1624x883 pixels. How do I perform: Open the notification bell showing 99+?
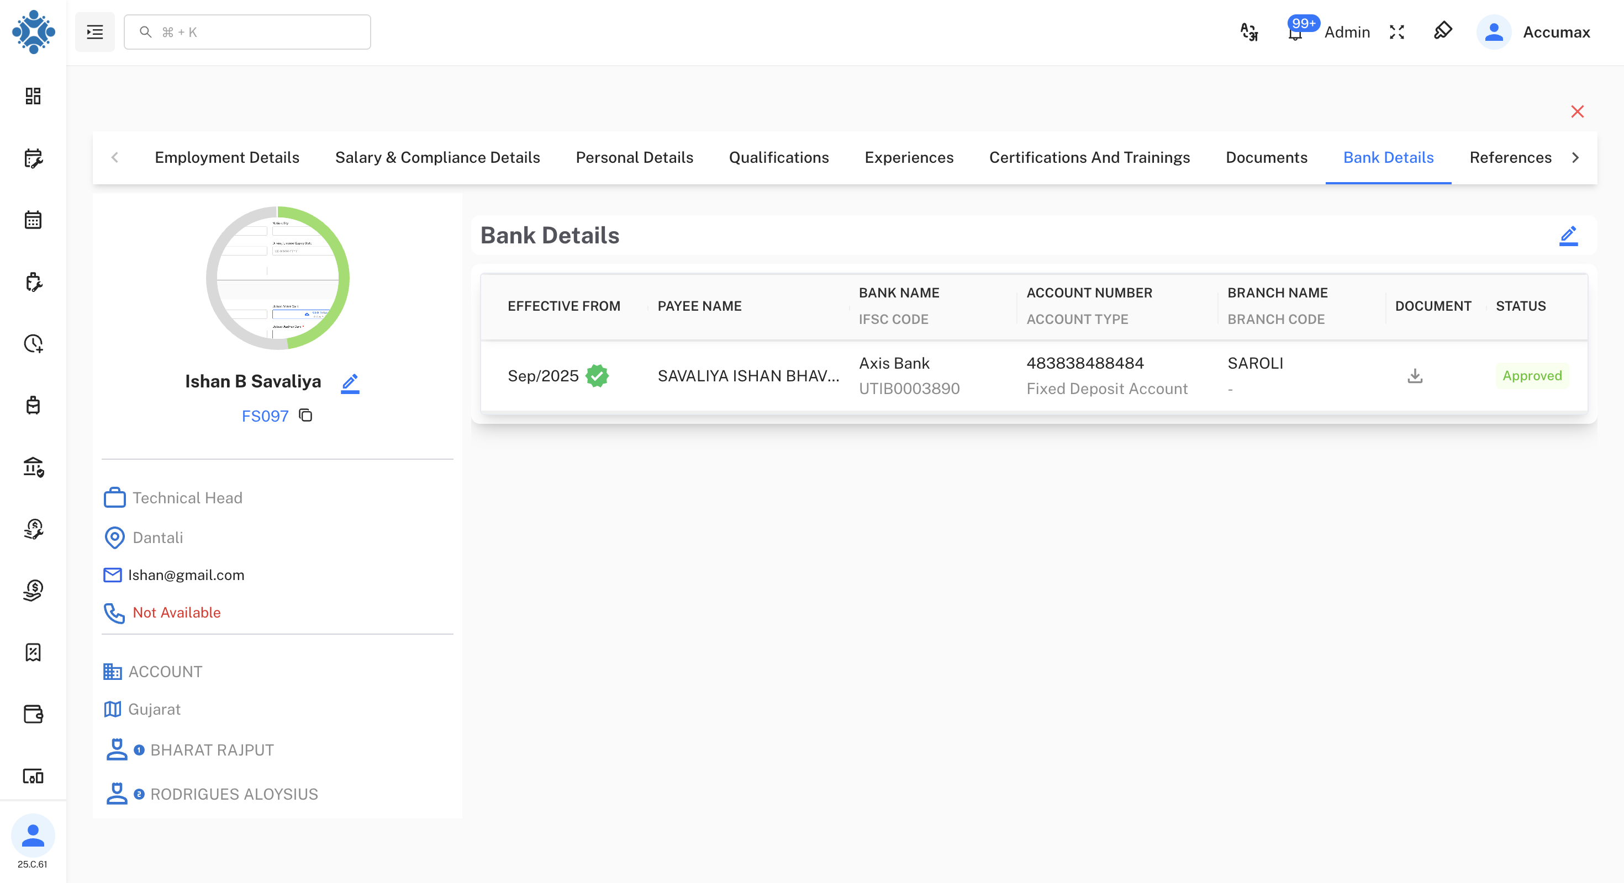(1295, 32)
